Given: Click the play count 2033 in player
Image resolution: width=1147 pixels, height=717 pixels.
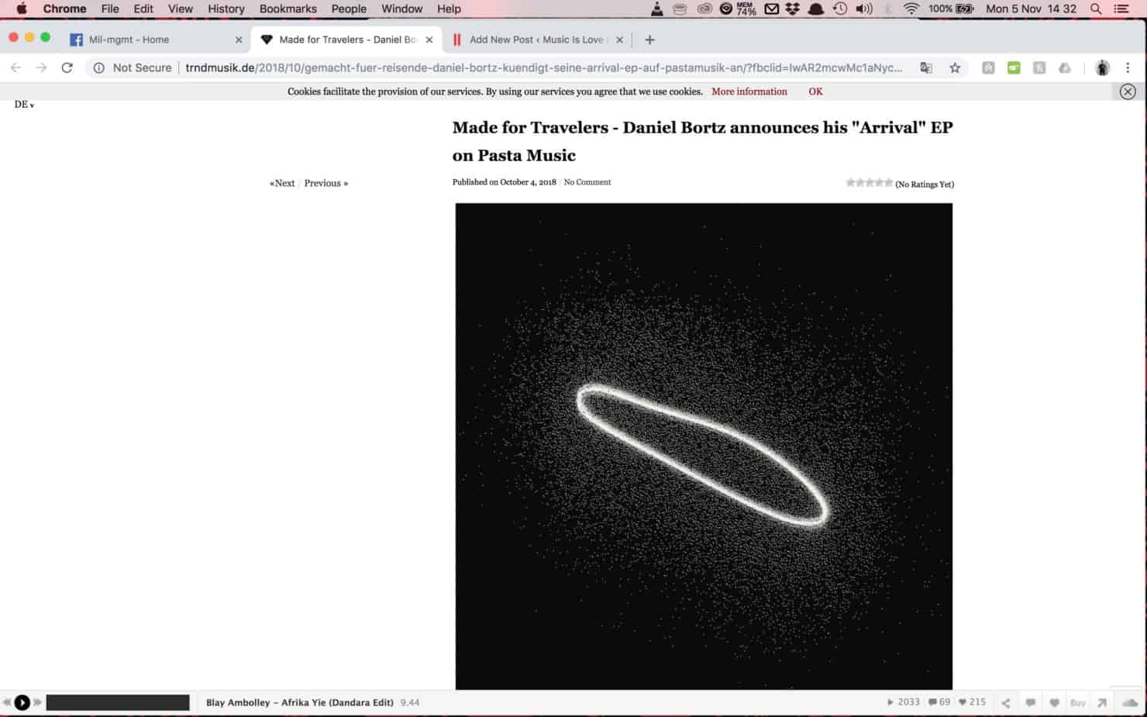Looking at the screenshot, I should (x=903, y=702).
